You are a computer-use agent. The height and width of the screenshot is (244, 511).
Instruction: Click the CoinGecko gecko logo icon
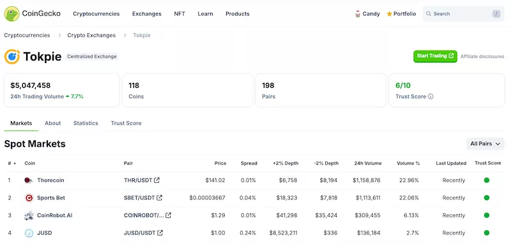point(11,14)
